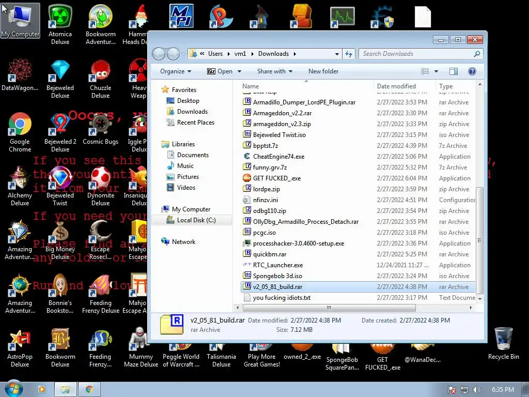Select Dynomite Deluxe desktop icon
Image resolution: width=529 pixels, height=397 pixels.
tap(101, 186)
